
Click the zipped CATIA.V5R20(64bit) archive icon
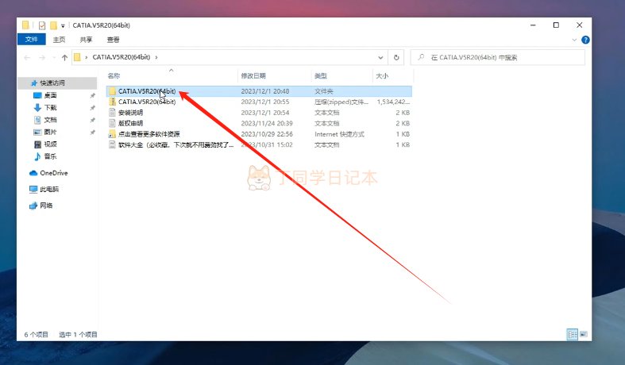pyautogui.click(x=113, y=102)
